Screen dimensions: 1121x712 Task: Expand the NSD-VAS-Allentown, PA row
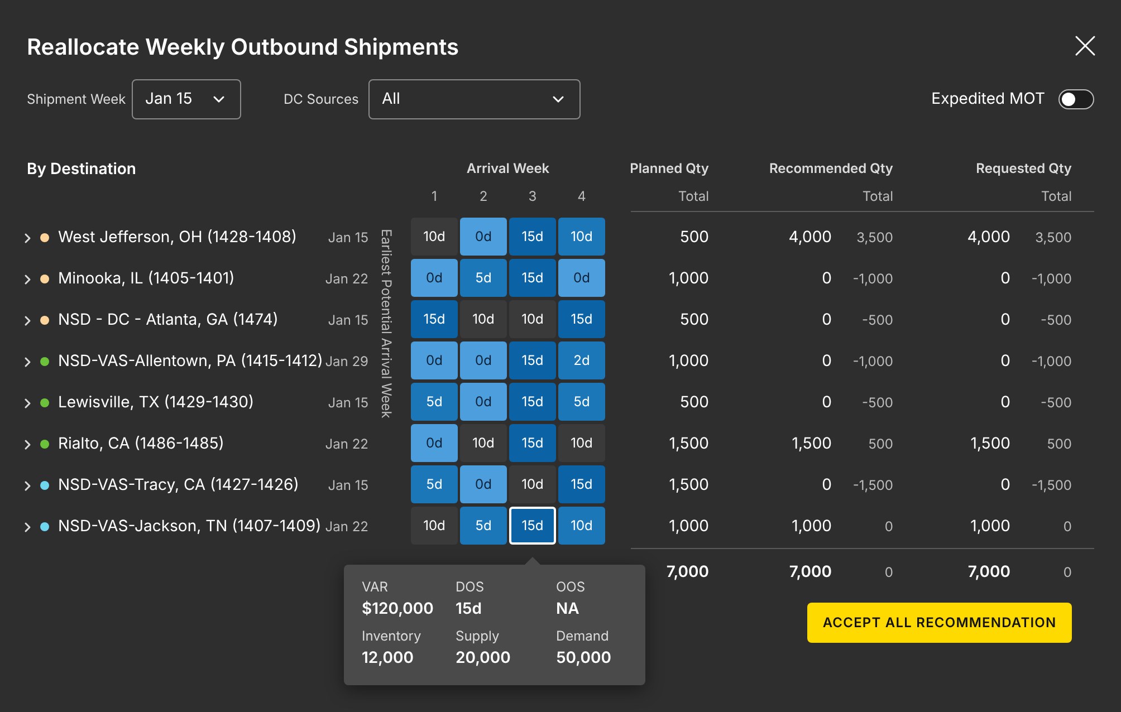[27, 362]
